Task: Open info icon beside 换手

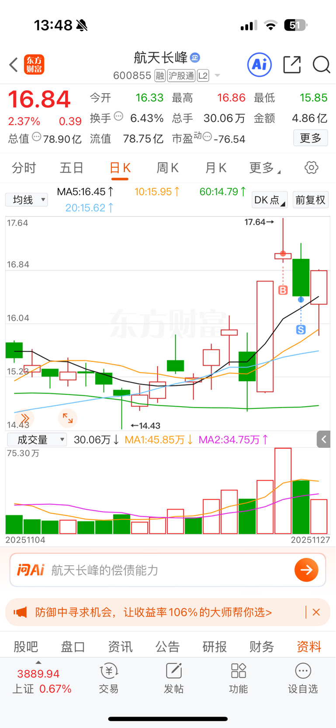Action: pos(118,116)
